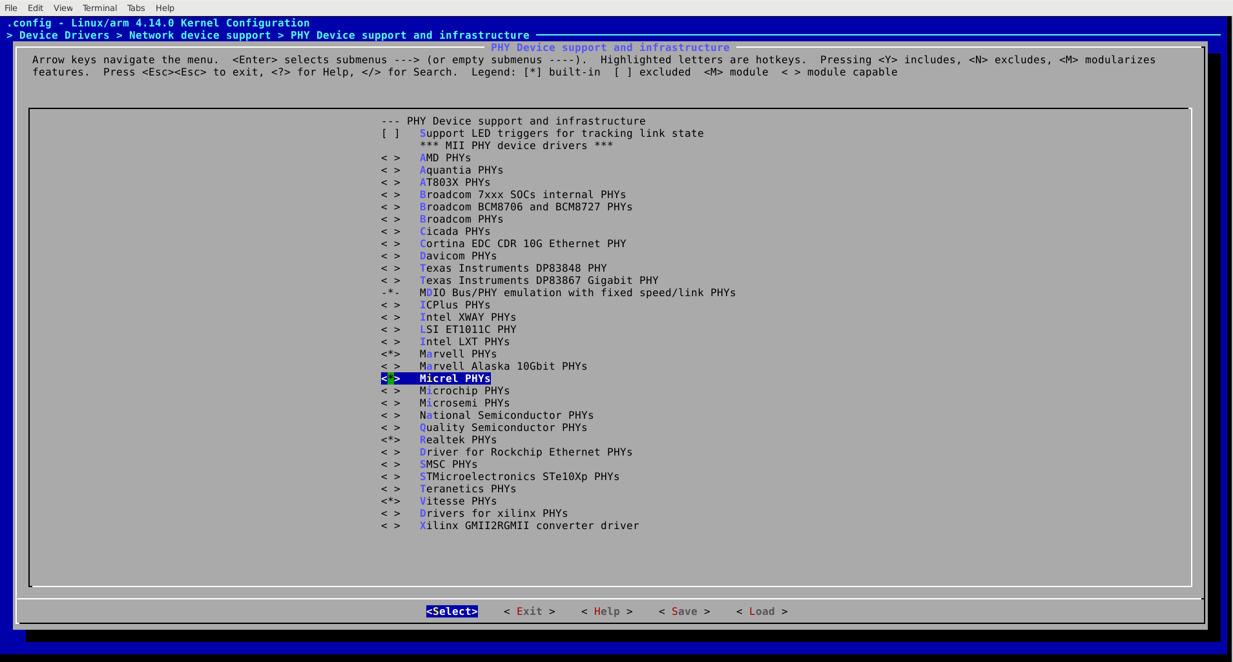The height and width of the screenshot is (662, 1233).
Task: Open the Tabs menu
Action: coord(136,8)
